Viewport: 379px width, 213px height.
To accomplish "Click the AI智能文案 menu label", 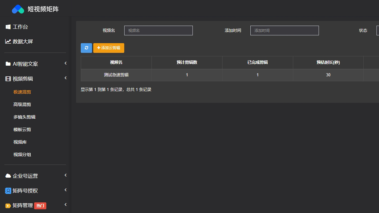I will tap(25, 64).
